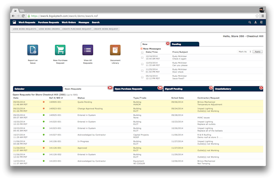Click green status dot for 140925-001
The height and width of the screenshot is (180, 276).
[44, 115]
